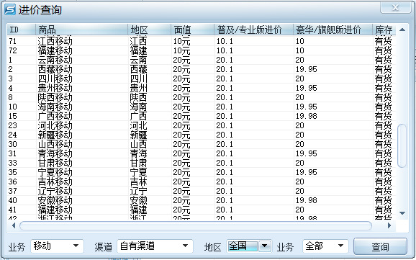Click 19.95 price in 西藏 row
Image resolution: width=416 pixels, height=260 pixels.
coord(307,69)
